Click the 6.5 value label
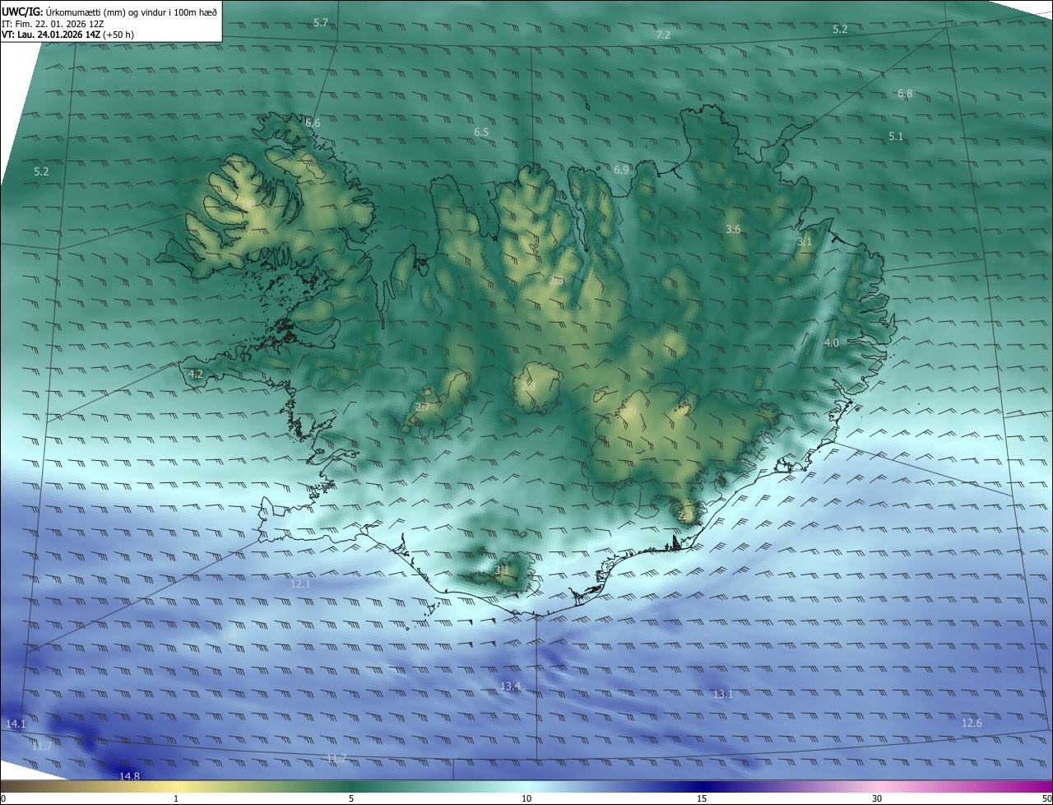 pos(481,133)
